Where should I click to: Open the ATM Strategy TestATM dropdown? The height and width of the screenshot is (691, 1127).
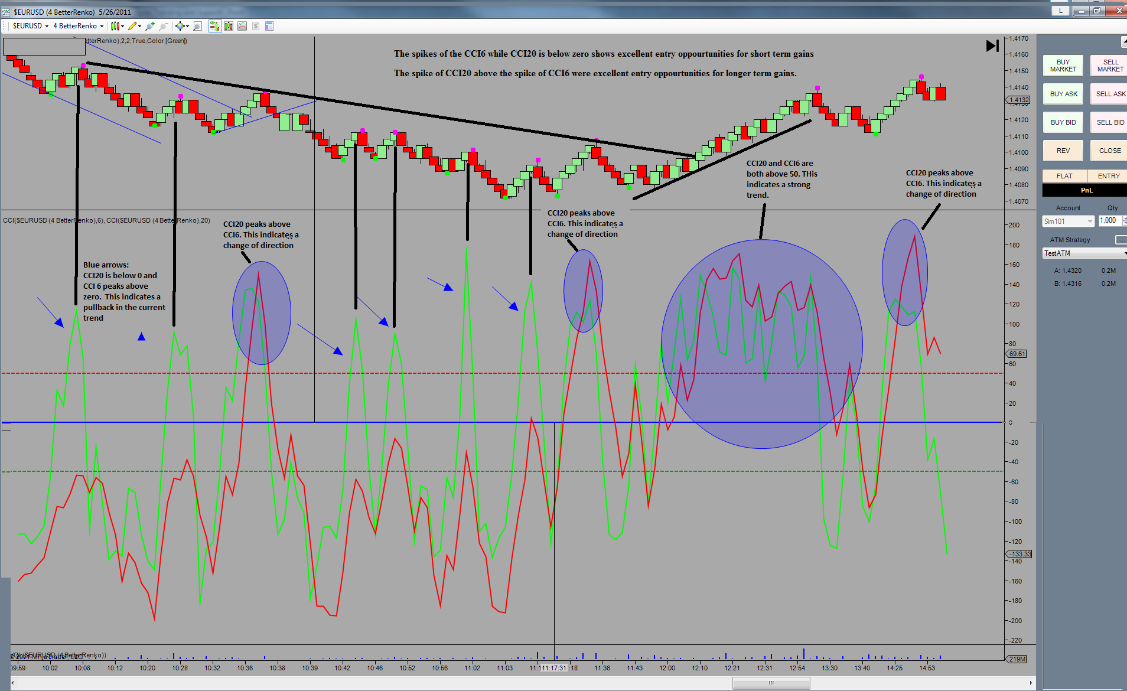(1084, 253)
